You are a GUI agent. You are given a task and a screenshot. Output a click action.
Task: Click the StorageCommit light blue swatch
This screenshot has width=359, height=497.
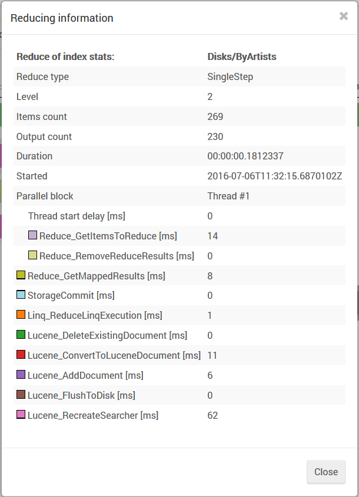click(x=21, y=295)
